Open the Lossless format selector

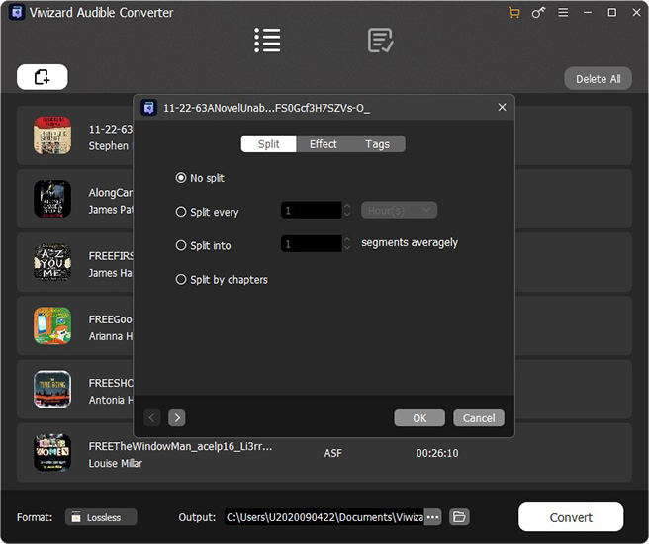tap(101, 517)
